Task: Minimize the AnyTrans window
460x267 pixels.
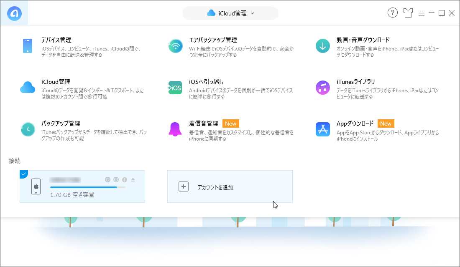Action: [x=432, y=13]
